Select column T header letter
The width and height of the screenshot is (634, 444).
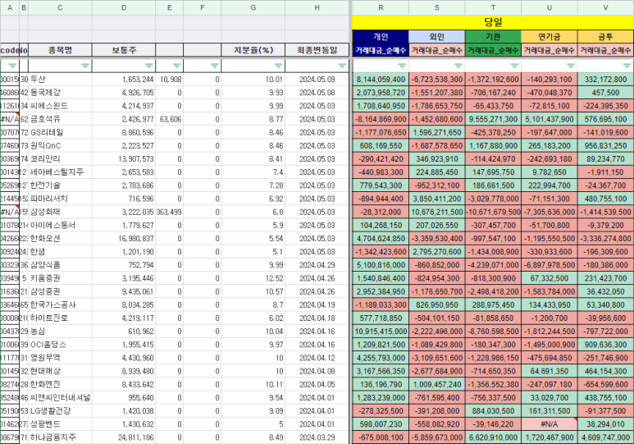[493, 7]
